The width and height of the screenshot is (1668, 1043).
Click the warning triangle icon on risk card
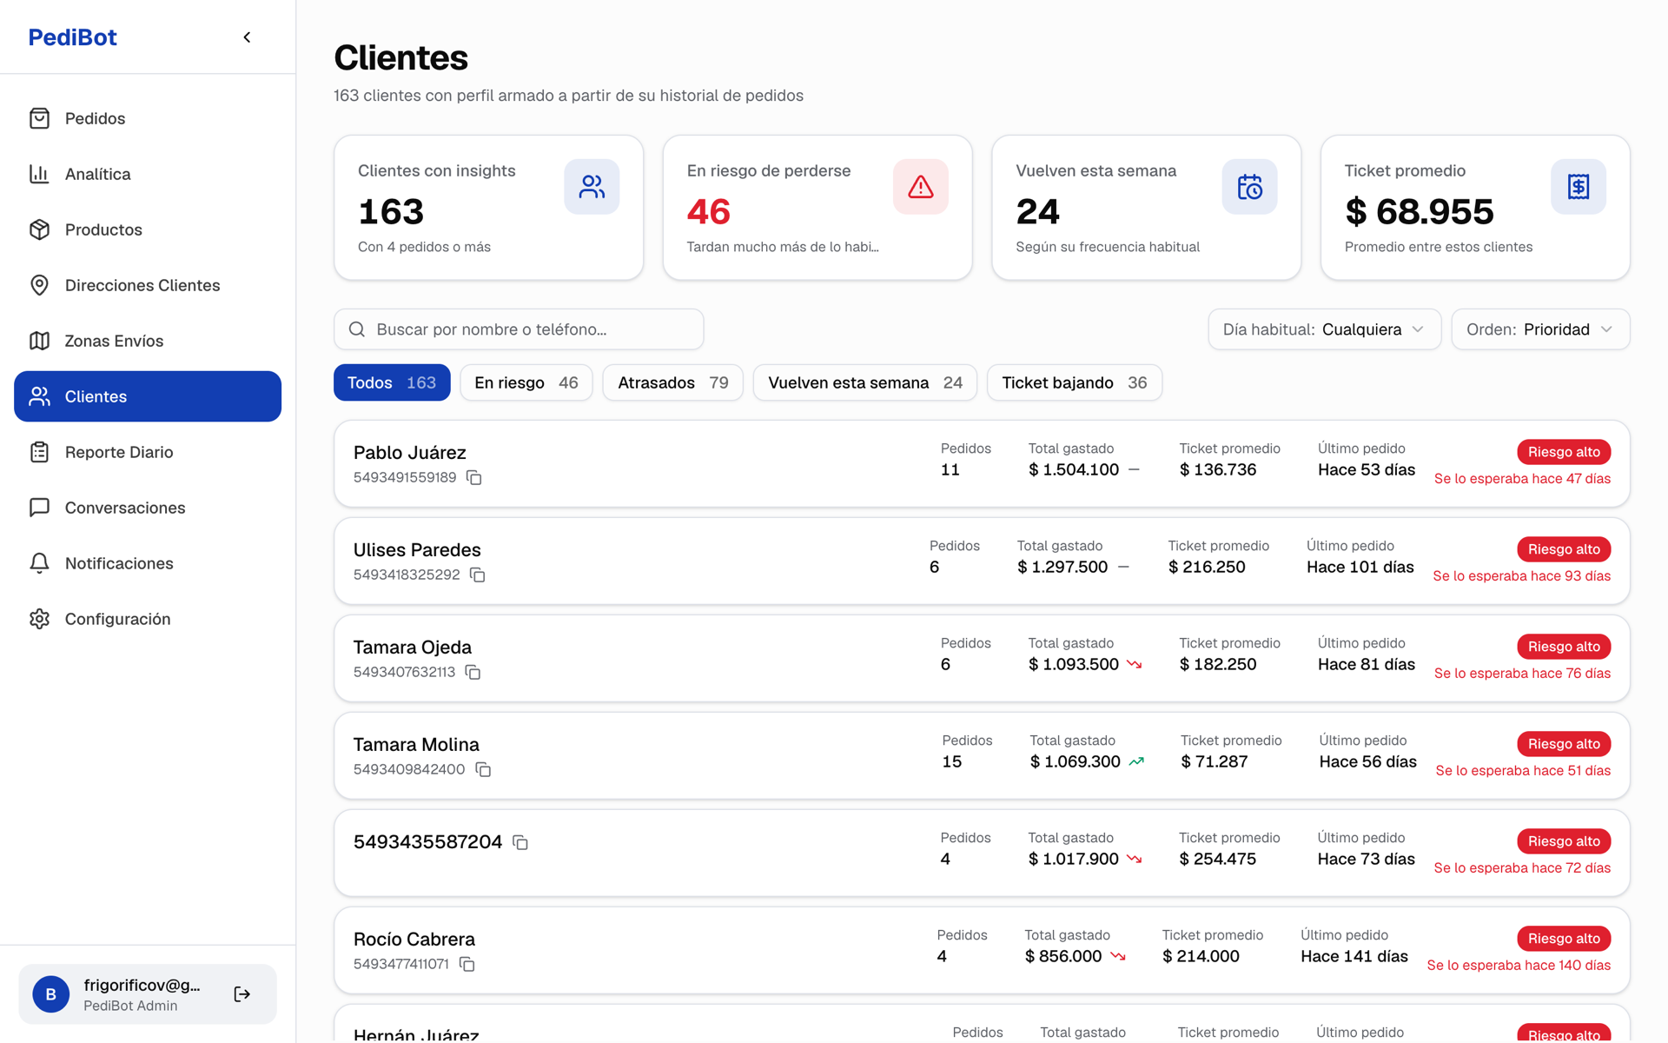[x=921, y=187]
